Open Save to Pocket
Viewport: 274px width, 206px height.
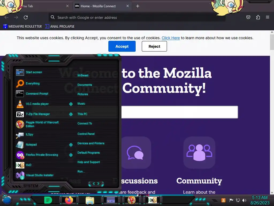[x=248, y=17]
